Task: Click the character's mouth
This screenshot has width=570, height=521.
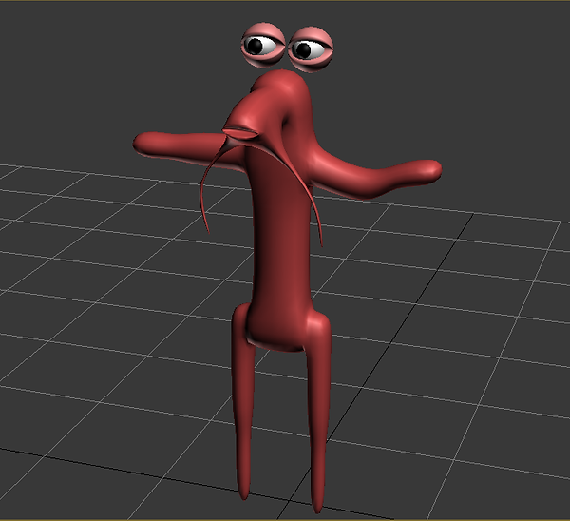Action: tap(240, 134)
